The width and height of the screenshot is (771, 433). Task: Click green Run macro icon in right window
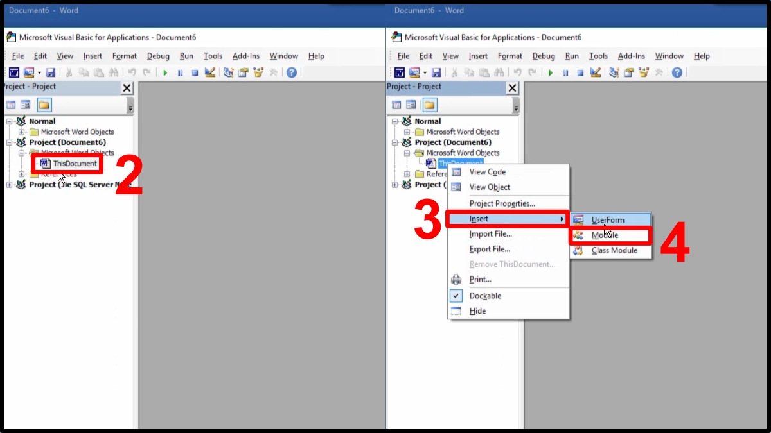point(551,72)
